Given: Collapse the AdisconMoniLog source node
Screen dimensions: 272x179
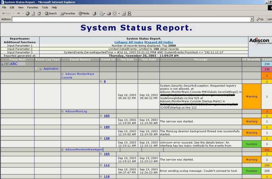Looking at the screenshot, I should (x=62, y=112).
